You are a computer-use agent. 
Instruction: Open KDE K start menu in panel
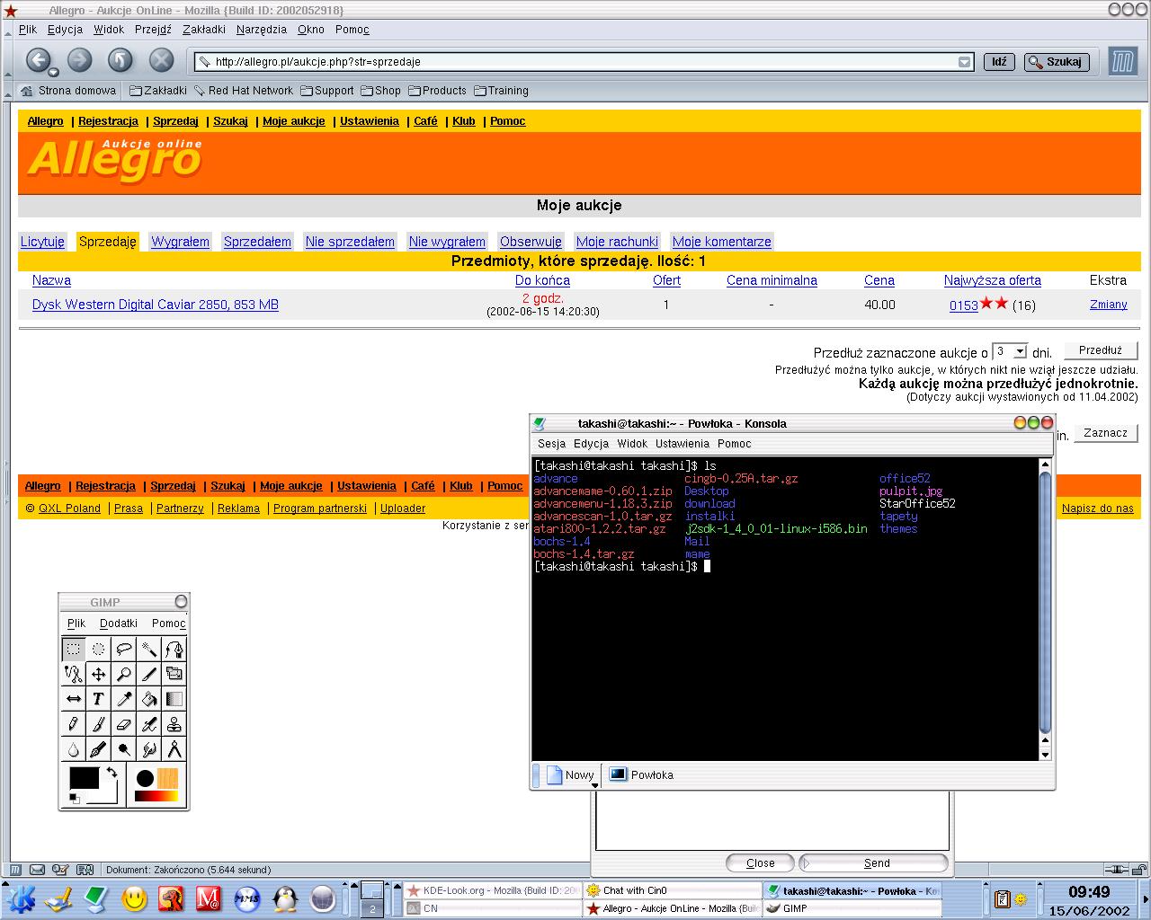pyautogui.click(x=21, y=898)
